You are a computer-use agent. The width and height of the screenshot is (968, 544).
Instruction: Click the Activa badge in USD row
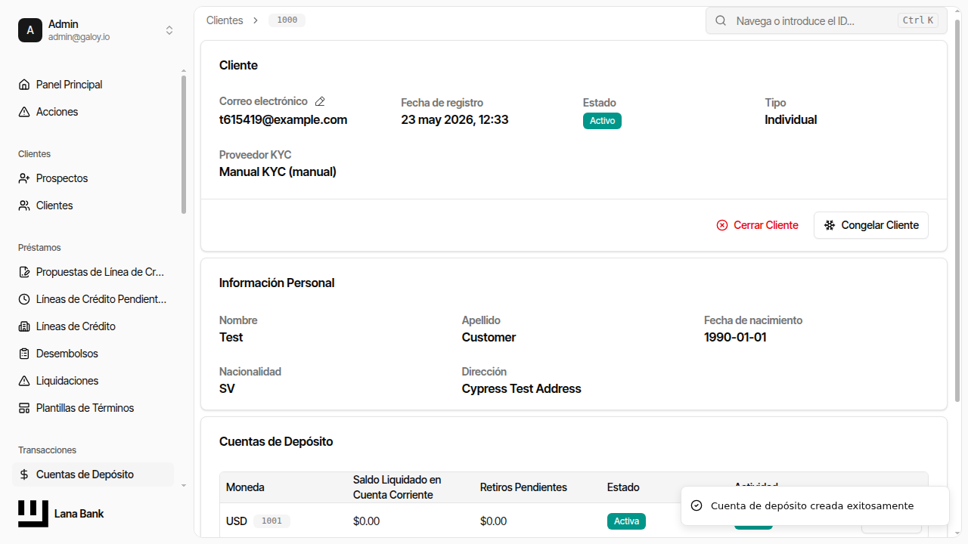626,521
